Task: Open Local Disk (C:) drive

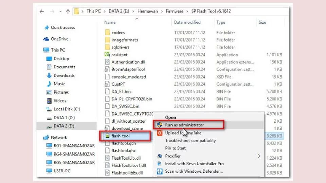Action: tap(67, 109)
